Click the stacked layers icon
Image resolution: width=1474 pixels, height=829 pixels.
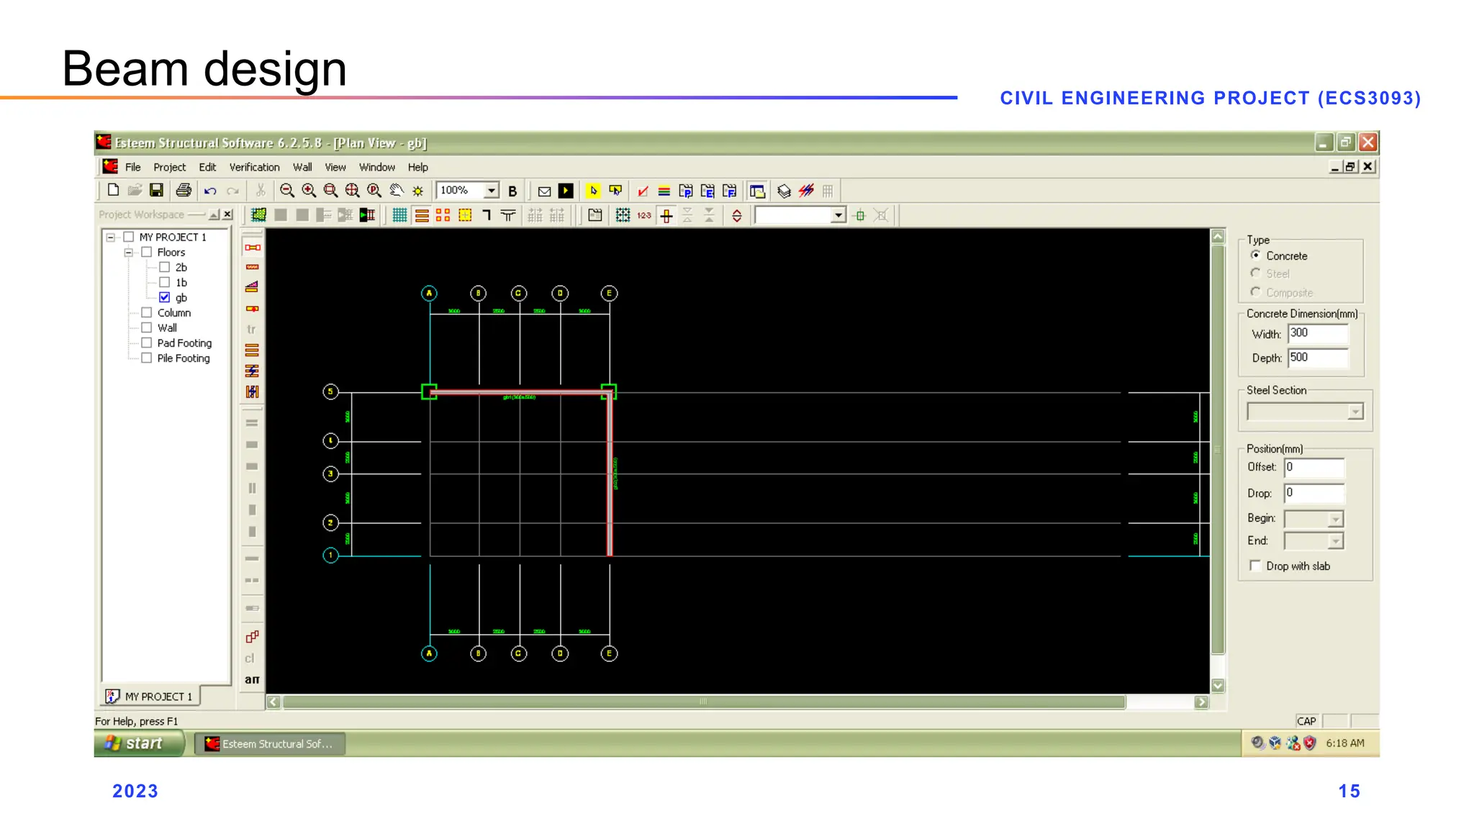tap(784, 191)
